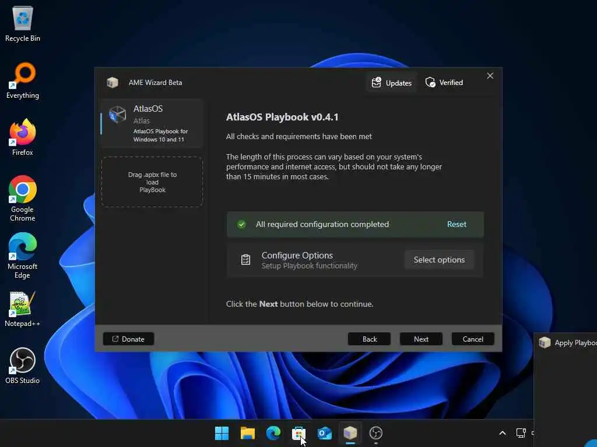Select the Microsoft Edge desktop shortcut
The height and width of the screenshot is (447, 597).
click(23, 256)
